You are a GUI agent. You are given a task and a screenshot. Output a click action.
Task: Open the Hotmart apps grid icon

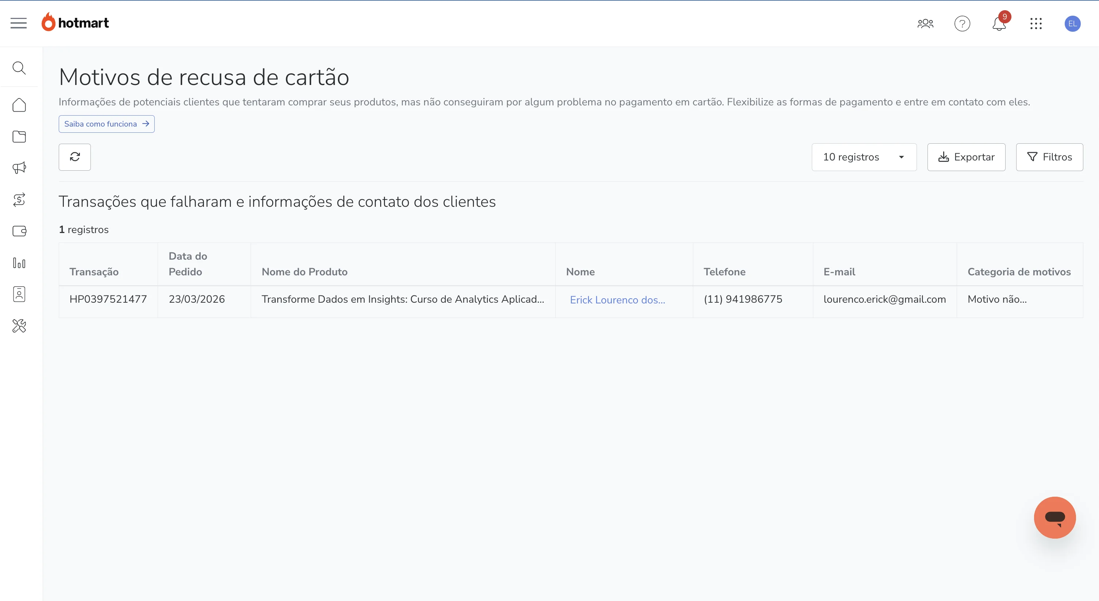point(1036,24)
